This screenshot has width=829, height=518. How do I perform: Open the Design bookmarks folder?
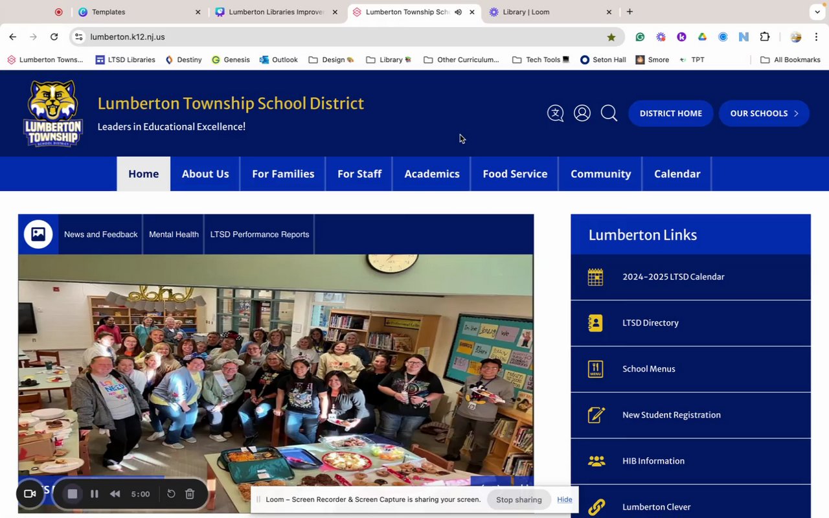pos(332,60)
